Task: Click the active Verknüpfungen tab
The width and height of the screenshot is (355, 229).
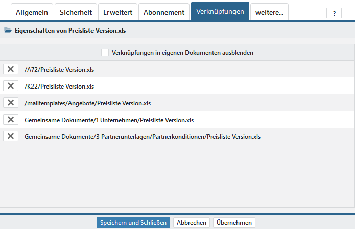Action: 220,11
